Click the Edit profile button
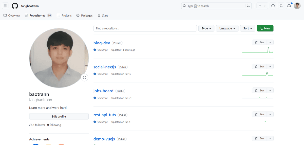The height and width of the screenshot is (145, 304). (59, 116)
